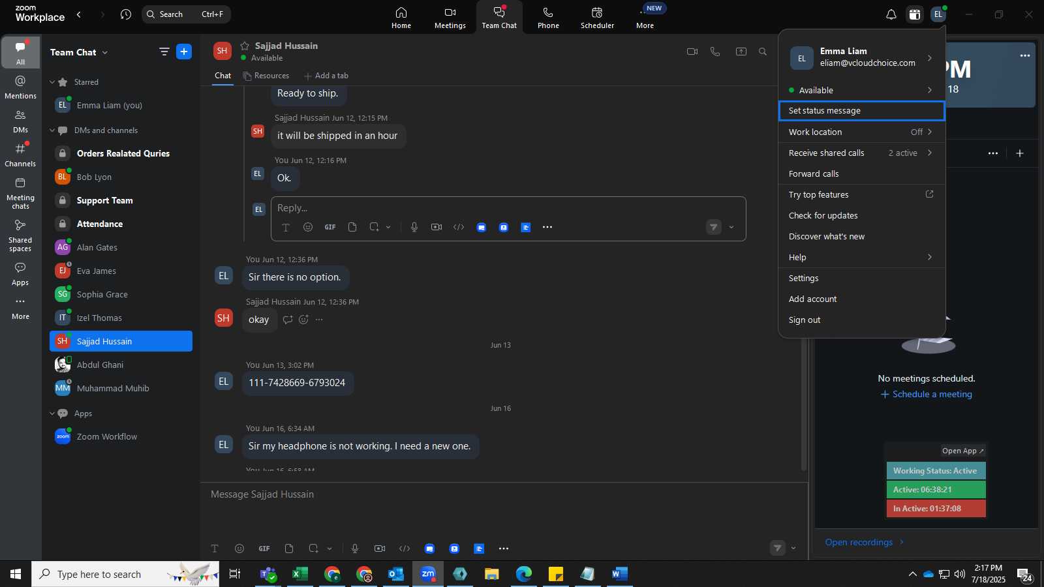The height and width of the screenshot is (587, 1044).
Task: Open the Support Team channel
Action: [x=121, y=200]
